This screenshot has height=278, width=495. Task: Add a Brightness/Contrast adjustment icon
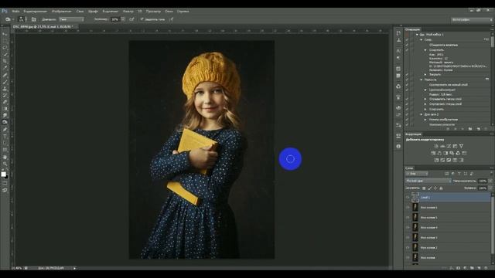(x=436, y=146)
